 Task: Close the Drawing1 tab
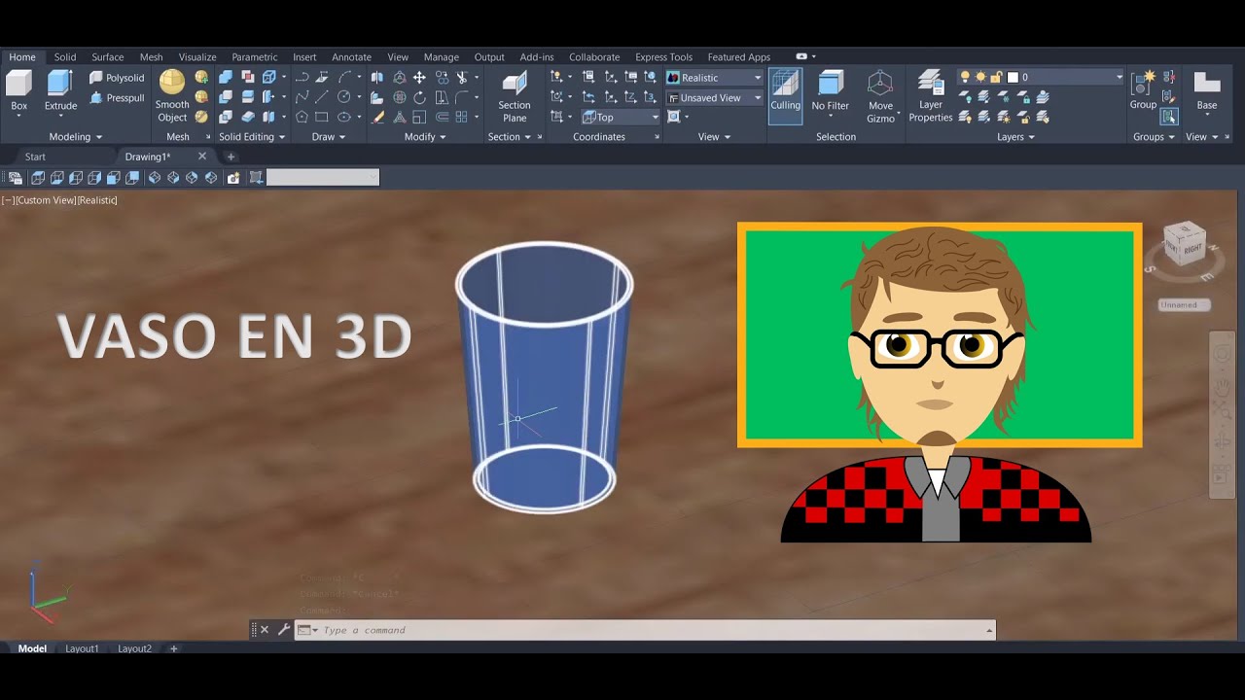tap(202, 157)
